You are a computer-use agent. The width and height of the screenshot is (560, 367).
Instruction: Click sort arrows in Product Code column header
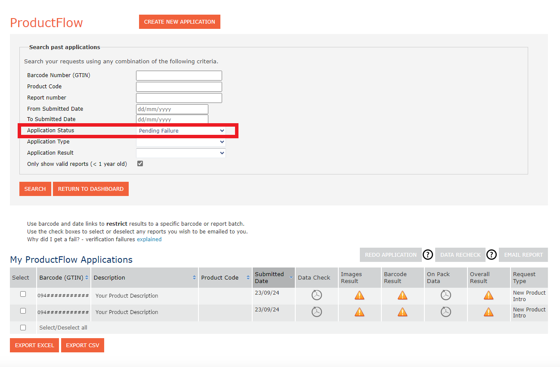tap(248, 278)
